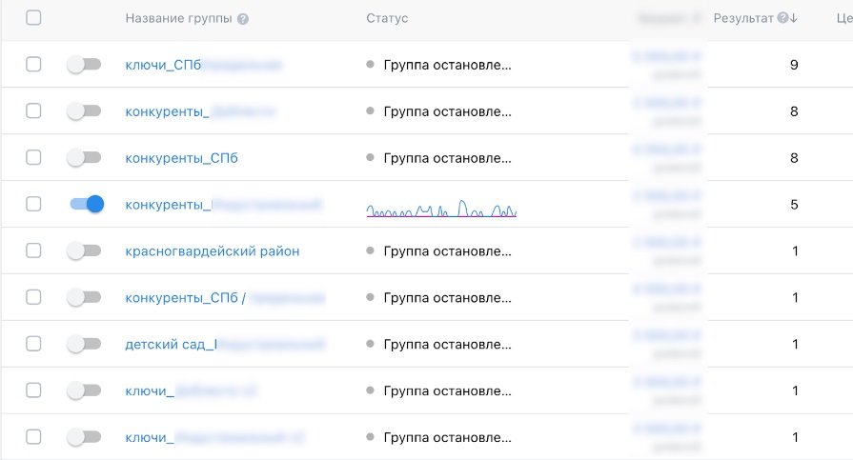Click status dot in 'детский сад' row

[371, 344]
